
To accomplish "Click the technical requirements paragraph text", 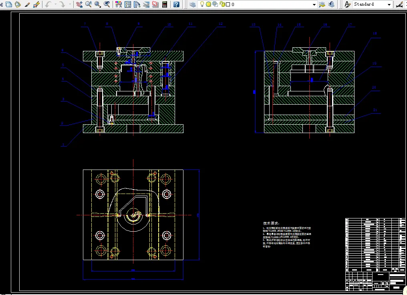I will pyautogui.click(x=287, y=237).
